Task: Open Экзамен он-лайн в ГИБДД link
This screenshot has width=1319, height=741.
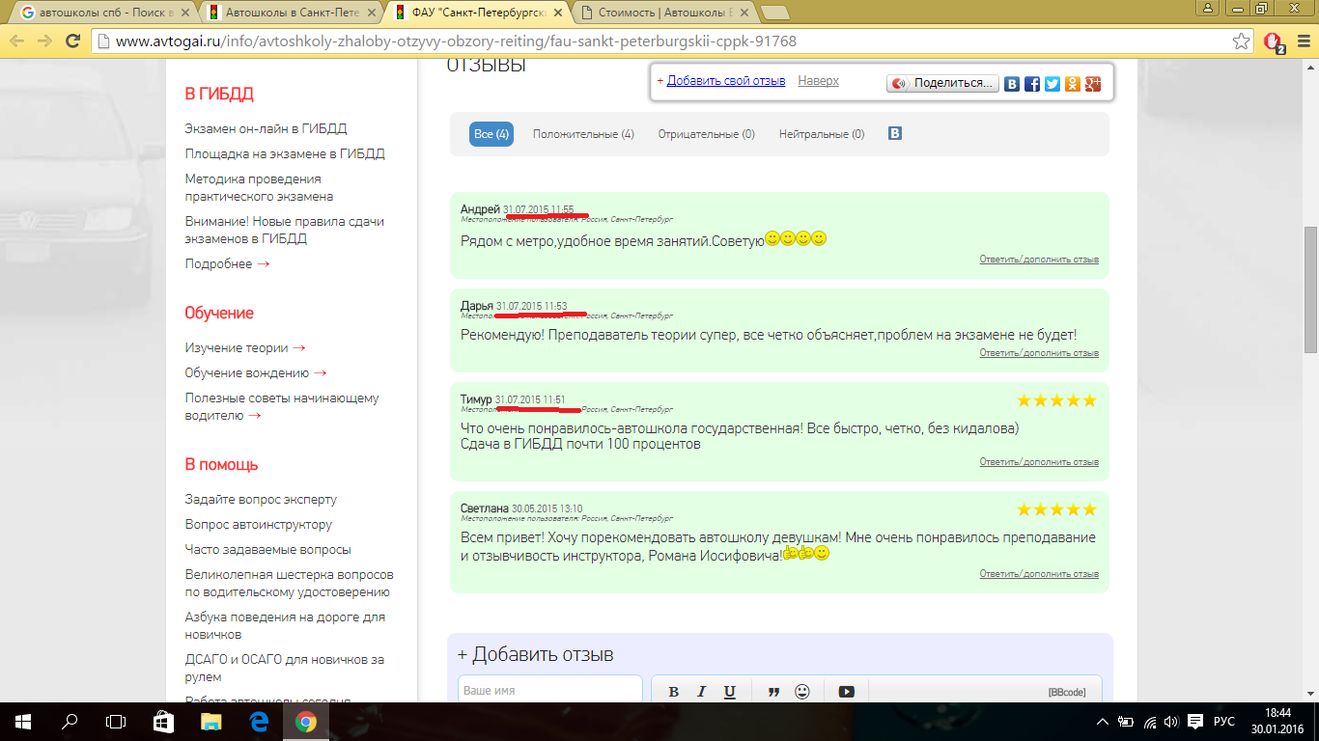Action: tap(266, 128)
